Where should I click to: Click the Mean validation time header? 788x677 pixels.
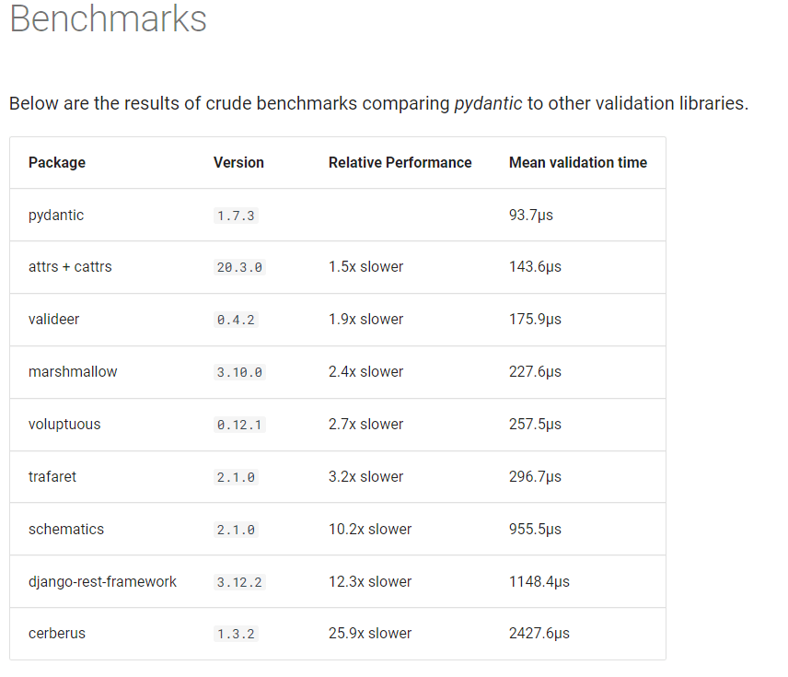(577, 163)
